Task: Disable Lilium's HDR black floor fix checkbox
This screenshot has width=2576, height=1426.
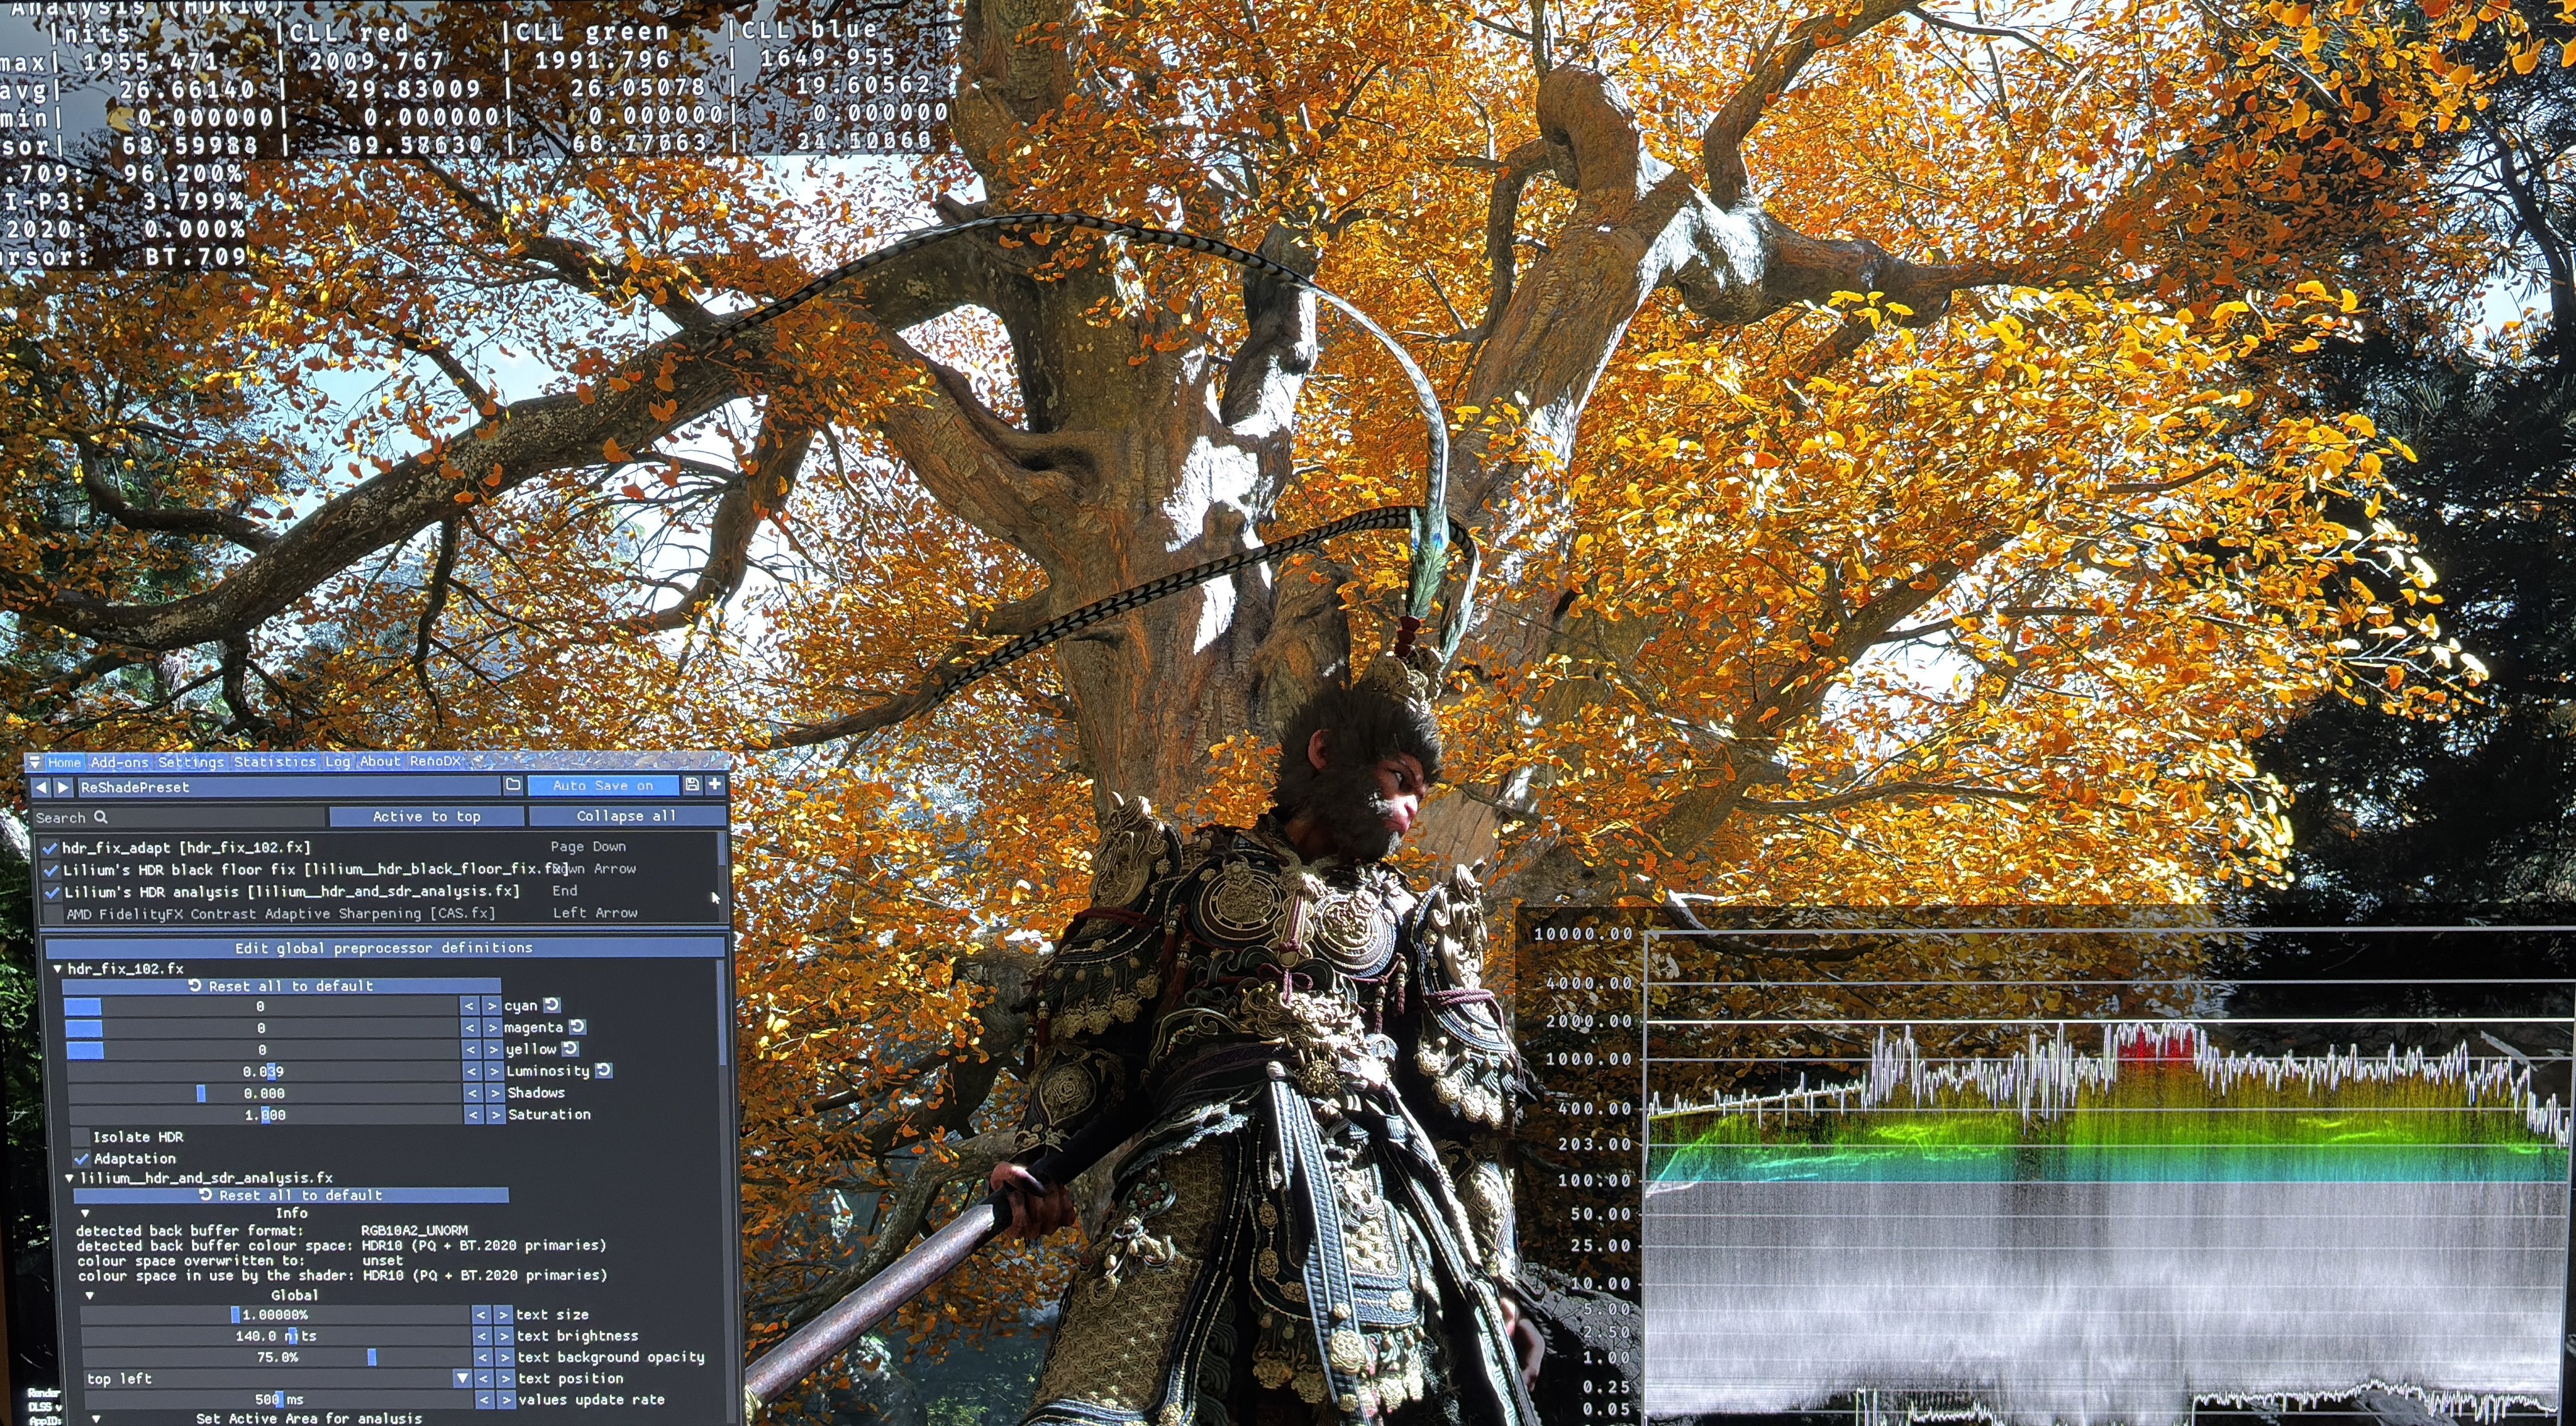Action: pos(51,870)
